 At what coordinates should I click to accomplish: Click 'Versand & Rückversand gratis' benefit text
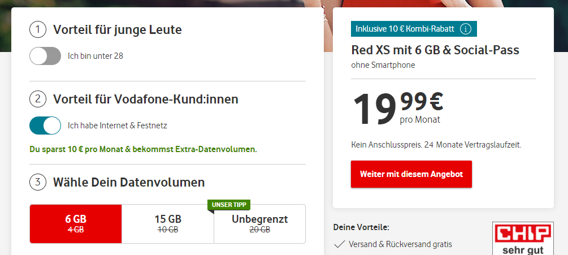(x=400, y=244)
